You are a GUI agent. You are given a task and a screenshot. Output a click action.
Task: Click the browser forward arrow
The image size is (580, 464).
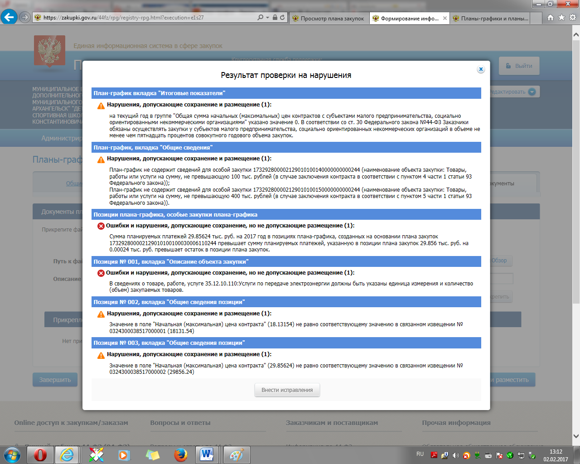(24, 18)
